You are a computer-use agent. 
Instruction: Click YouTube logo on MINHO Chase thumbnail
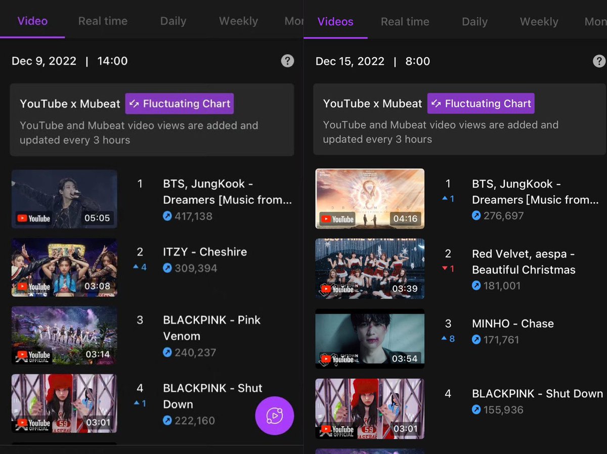(x=337, y=358)
